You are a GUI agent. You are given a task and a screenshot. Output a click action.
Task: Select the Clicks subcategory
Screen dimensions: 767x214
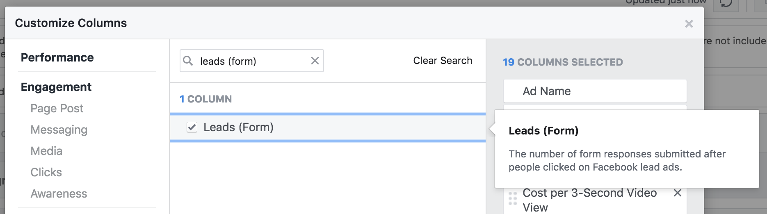46,172
